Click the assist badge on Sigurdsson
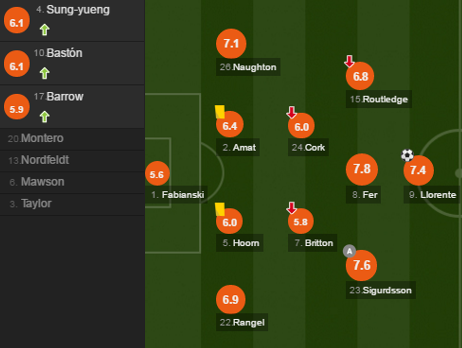Viewport: 462px width, 348px height. tap(349, 251)
